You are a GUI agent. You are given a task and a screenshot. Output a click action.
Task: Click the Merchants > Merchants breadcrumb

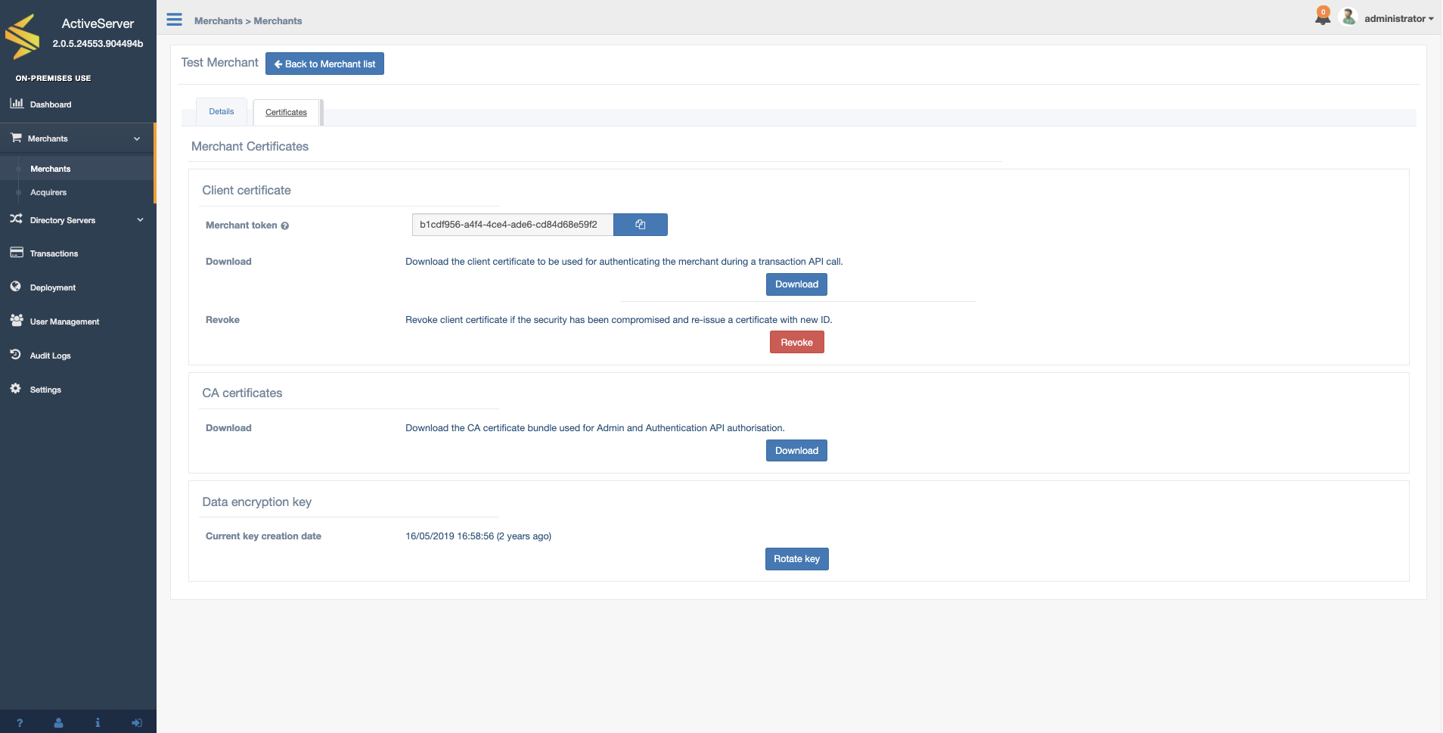(248, 21)
